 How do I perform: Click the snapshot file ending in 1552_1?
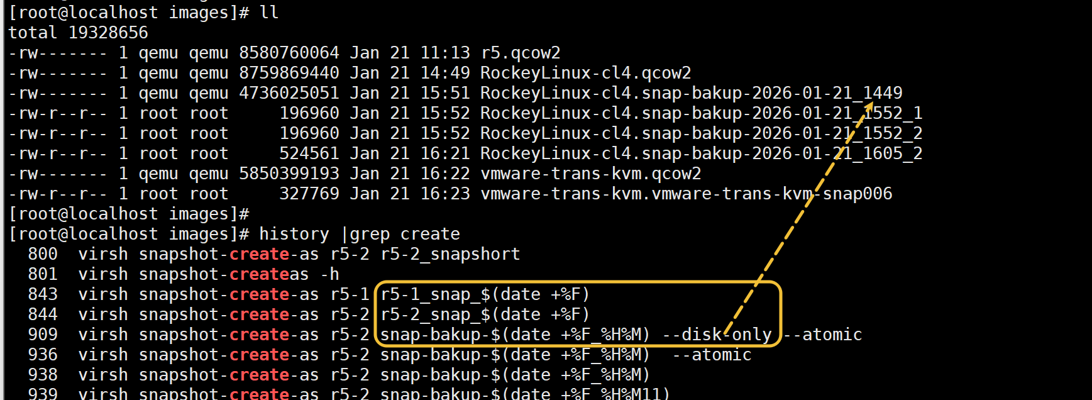(x=701, y=113)
